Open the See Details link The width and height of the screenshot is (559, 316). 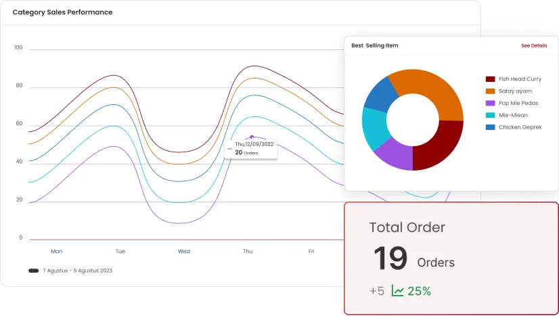[534, 45]
